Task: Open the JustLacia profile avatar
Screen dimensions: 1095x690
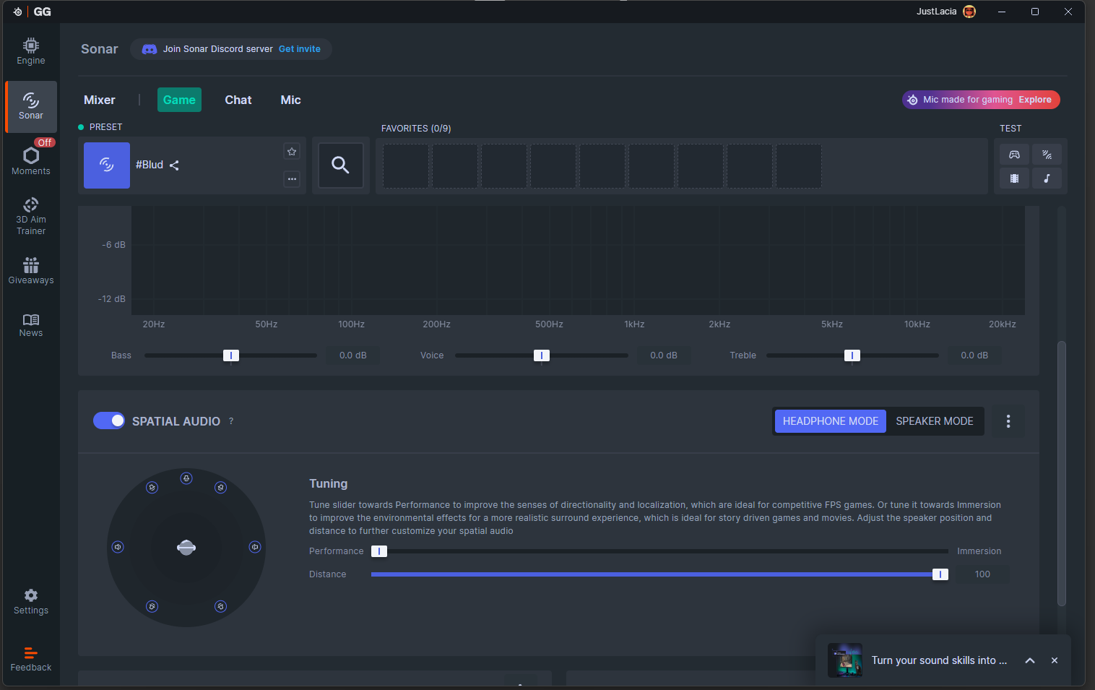Action: click(x=969, y=12)
